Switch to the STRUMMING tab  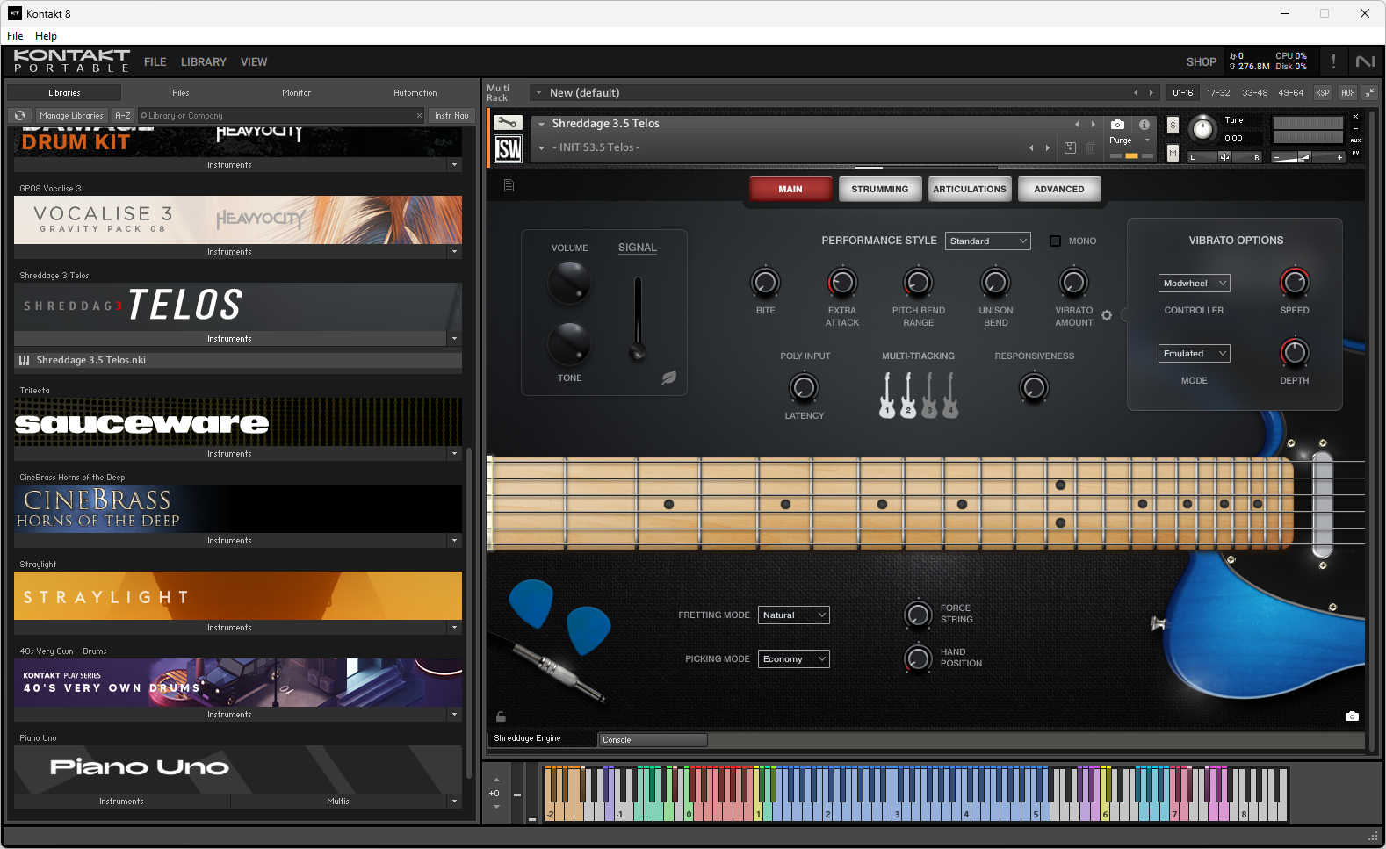[x=880, y=189]
